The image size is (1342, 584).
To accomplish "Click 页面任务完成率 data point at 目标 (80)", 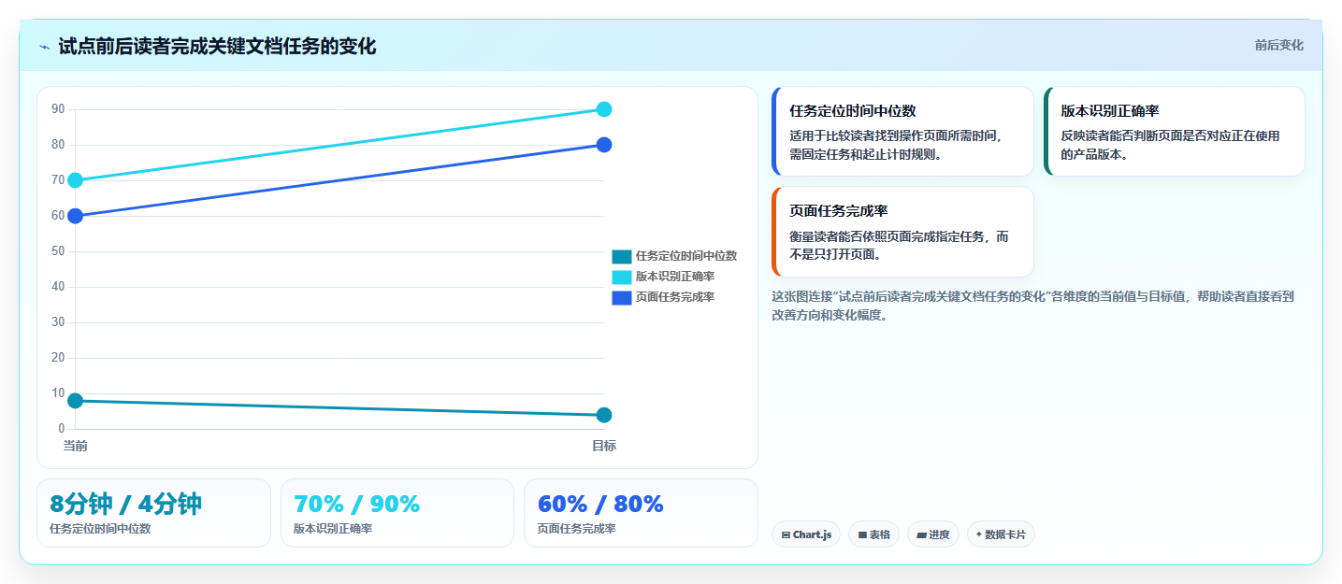I will 604,145.
